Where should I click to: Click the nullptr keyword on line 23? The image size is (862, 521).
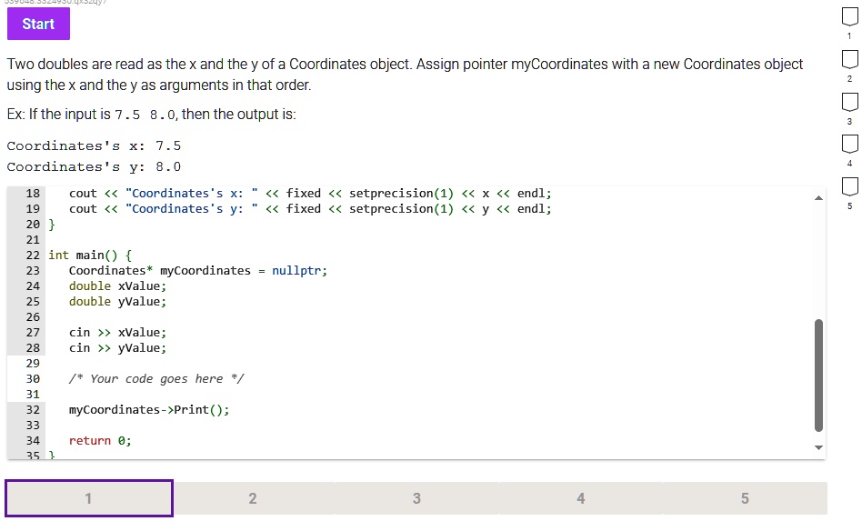[296, 270]
